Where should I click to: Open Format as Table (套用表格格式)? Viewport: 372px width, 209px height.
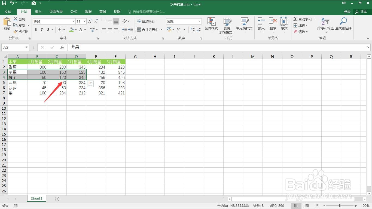tap(227, 26)
